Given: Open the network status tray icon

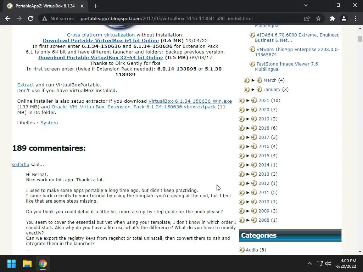Looking at the screenshot, I should 319,263.
